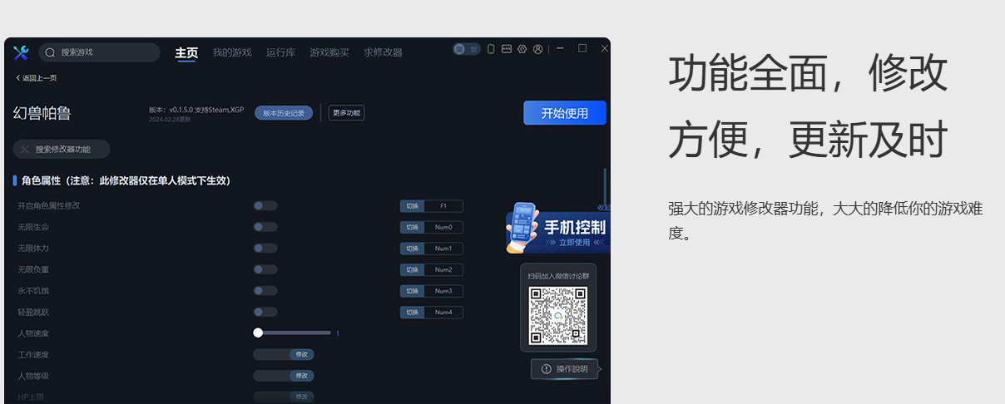Click 修改 for 工作速度
Viewport: 1005px width, 404px height.
301,354
